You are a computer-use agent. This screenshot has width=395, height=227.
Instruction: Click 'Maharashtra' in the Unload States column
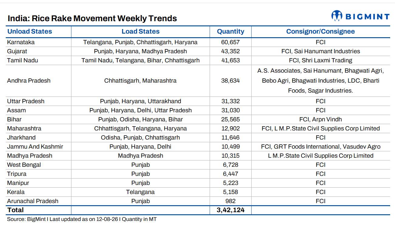click(24, 128)
